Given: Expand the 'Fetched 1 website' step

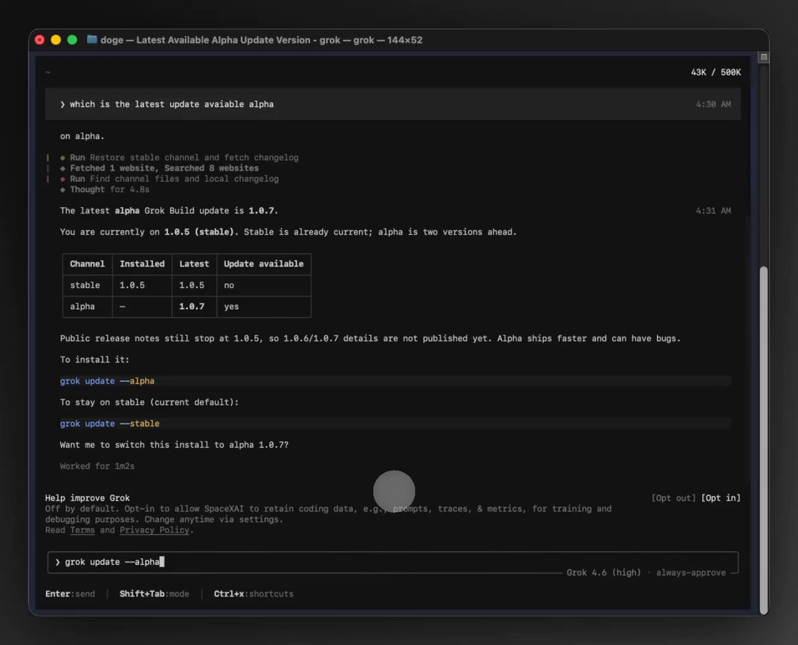Looking at the screenshot, I should [160, 168].
